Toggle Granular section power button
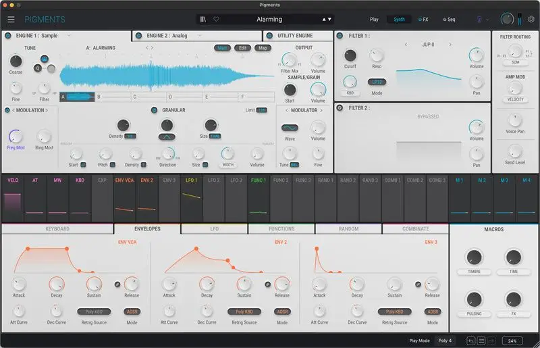 coord(155,110)
